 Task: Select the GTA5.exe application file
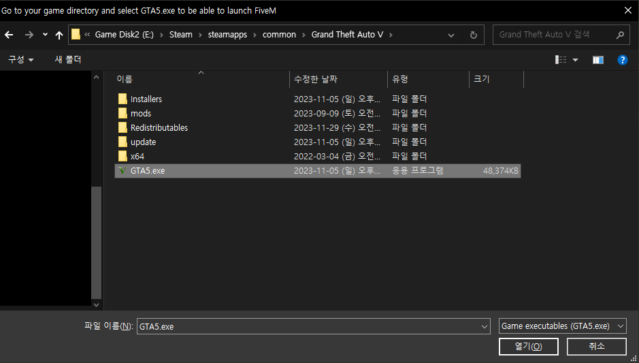148,171
